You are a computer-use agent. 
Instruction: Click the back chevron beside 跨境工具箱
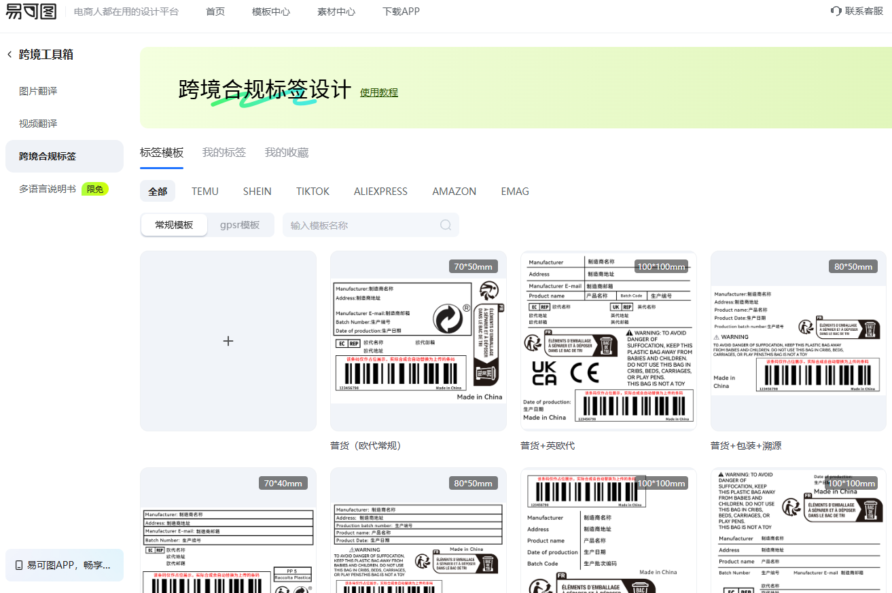click(x=10, y=54)
